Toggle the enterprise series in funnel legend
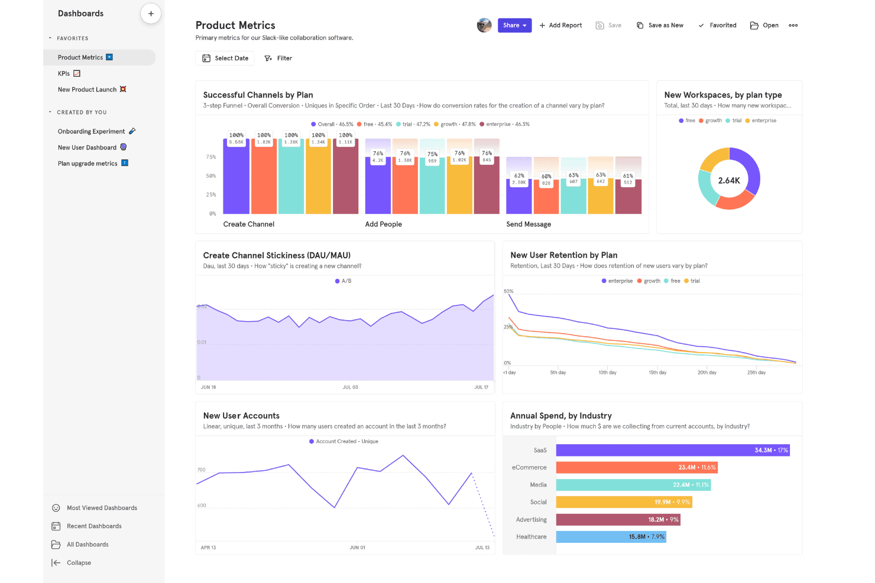Viewport: 875px width, 583px height. point(504,124)
